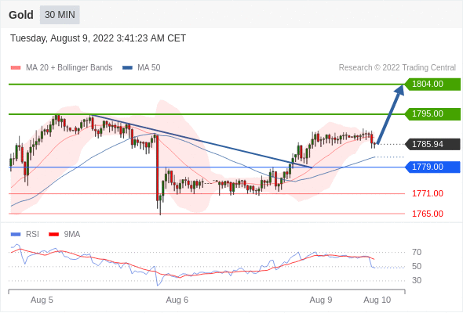
Task: Click the 1795.00 green resistance price tag
Action: (432, 114)
